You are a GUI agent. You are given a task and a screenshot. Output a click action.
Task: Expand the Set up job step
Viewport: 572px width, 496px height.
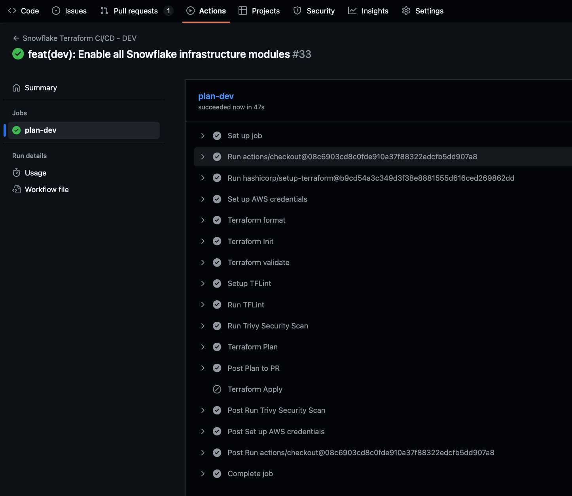pos(203,135)
